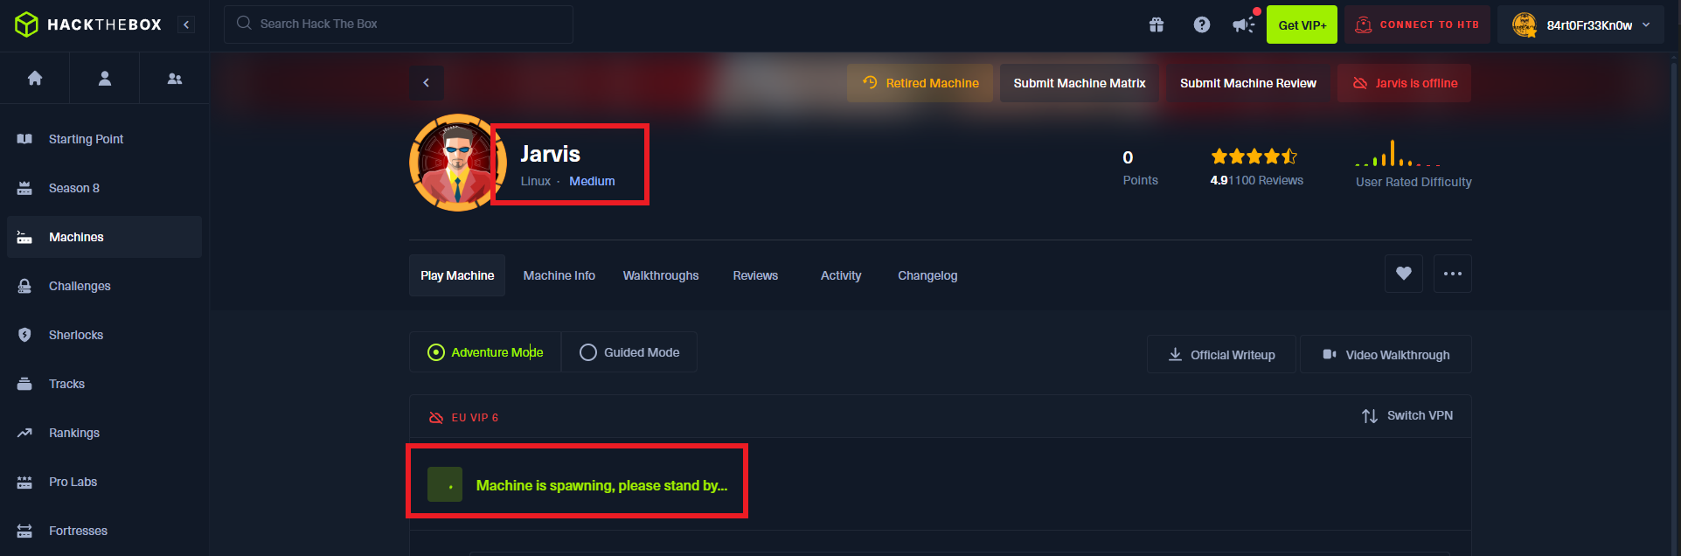The width and height of the screenshot is (1681, 556).
Task: Click the Challenges sidebar icon
Action: [x=24, y=286]
